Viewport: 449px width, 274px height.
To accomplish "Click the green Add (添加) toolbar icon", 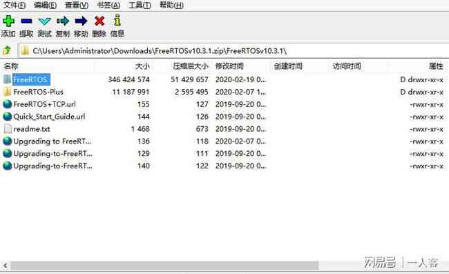I will [x=8, y=21].
